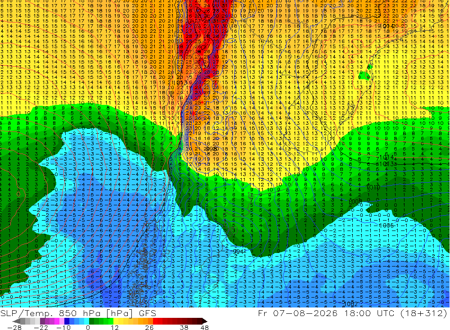Click the "48" color scale label
The image size is (450, 330).
click(204, 327)
